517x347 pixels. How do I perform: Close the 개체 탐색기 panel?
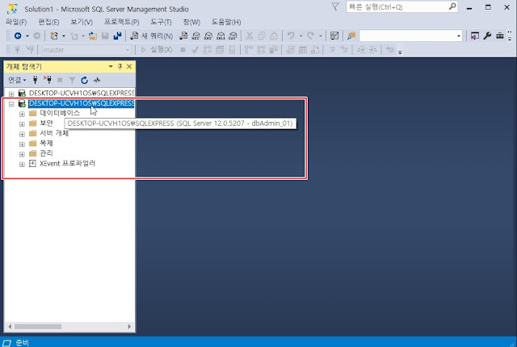point(129,66)
